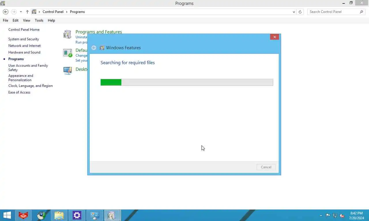Screen dimensions: 369x221
Task: Open the gear settings taskbar icon
Action: [x=77, y=215]
